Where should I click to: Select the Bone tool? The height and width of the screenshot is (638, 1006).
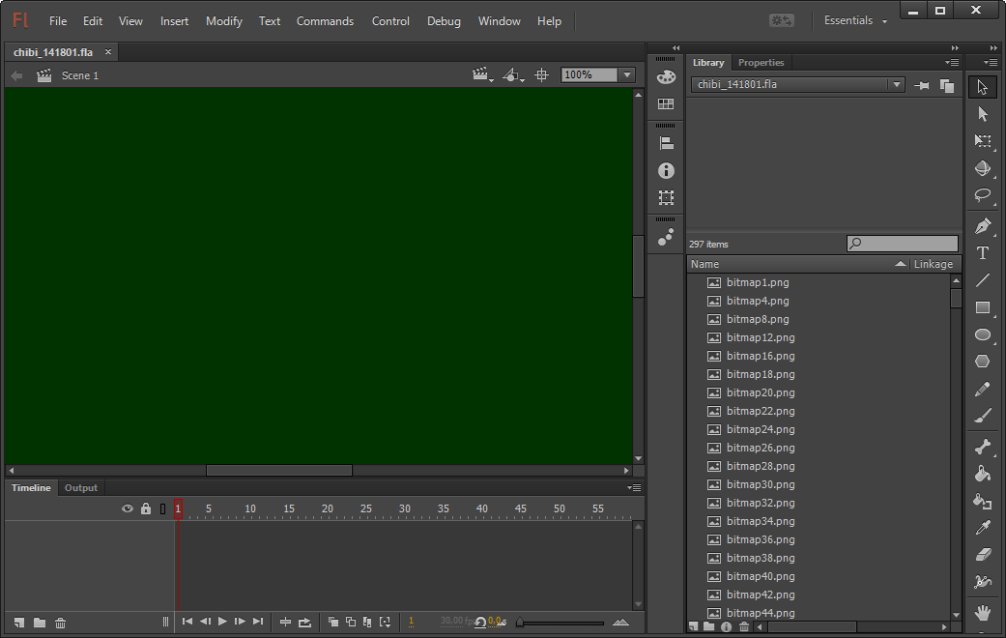(983, 447)
